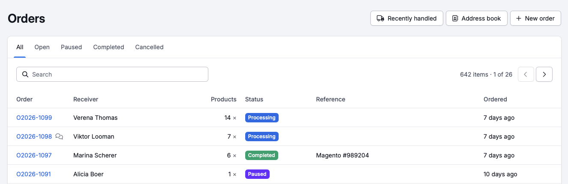Switch to the Completed tab
The width and height of the screenshot is (568, 184).
click(108, 47)
